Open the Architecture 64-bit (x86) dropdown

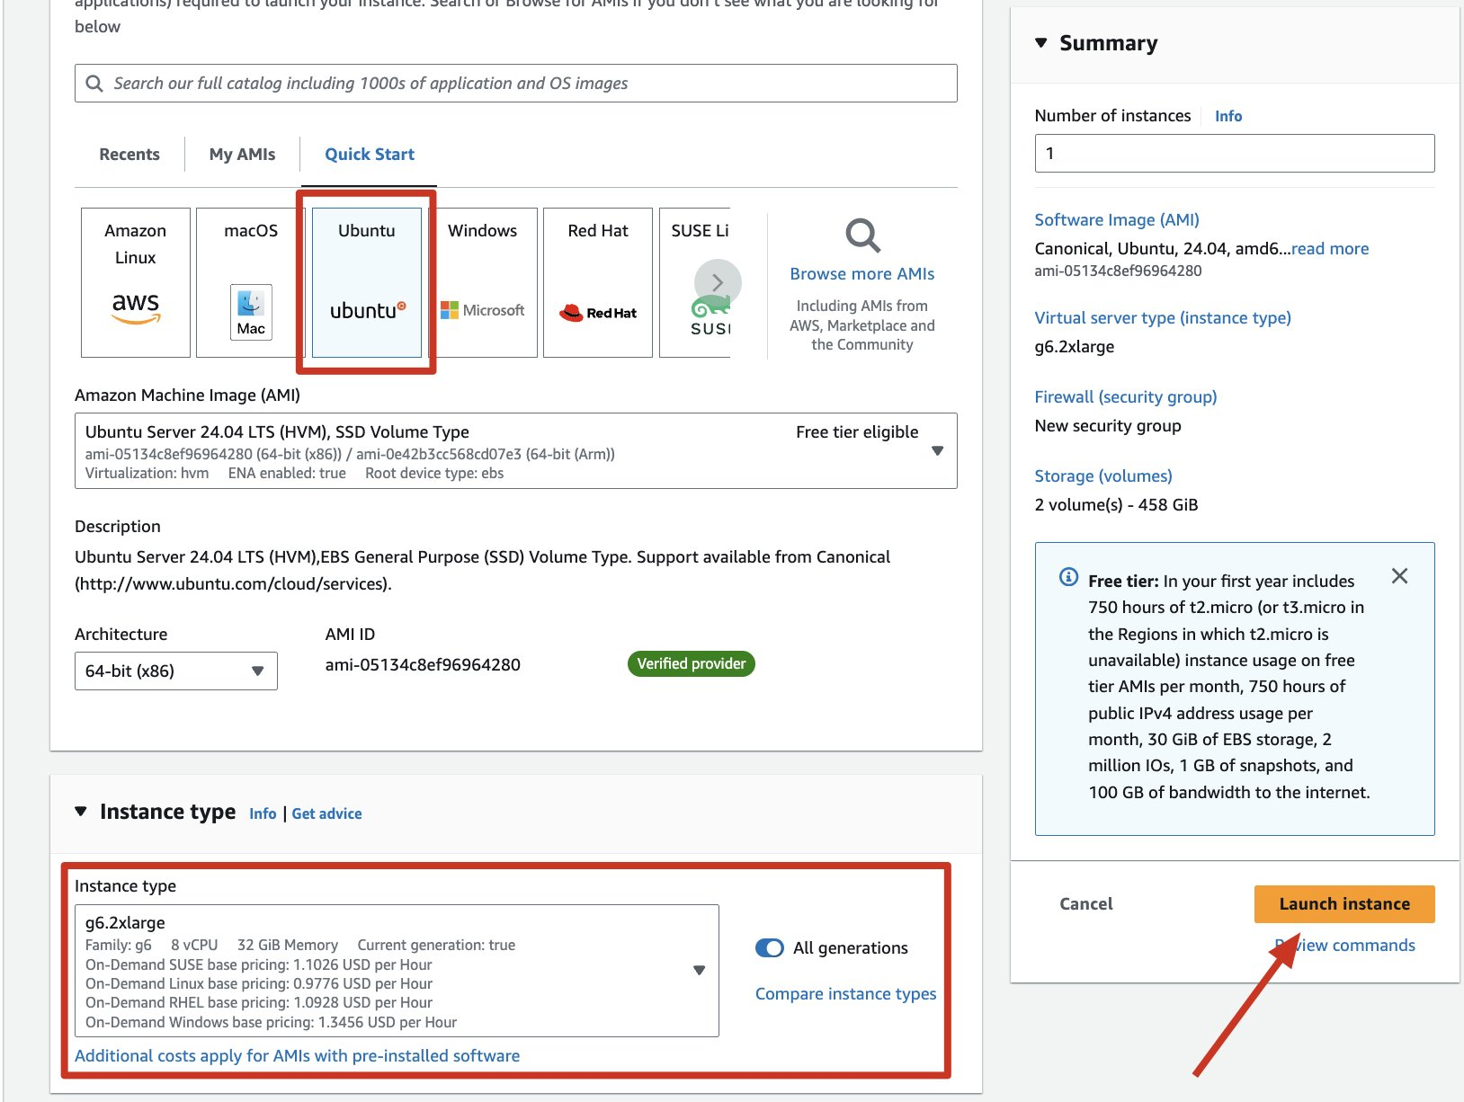176,671
